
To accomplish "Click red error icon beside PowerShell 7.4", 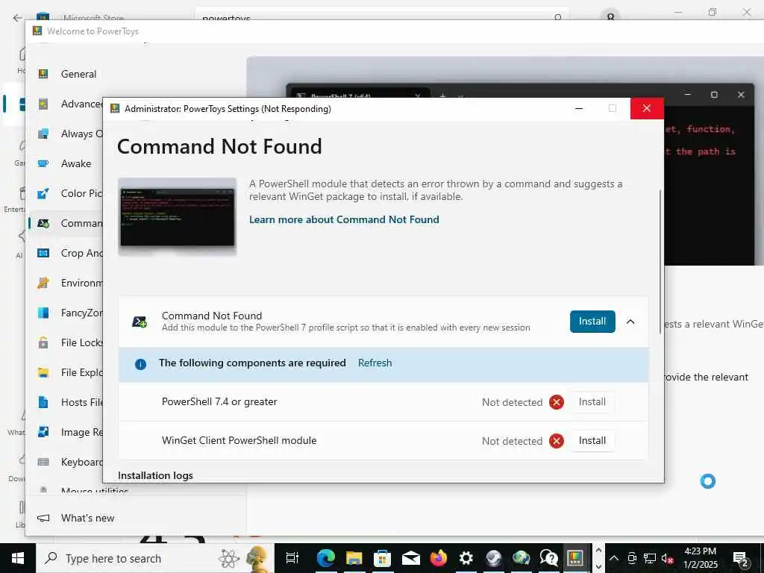I will 557,402.
